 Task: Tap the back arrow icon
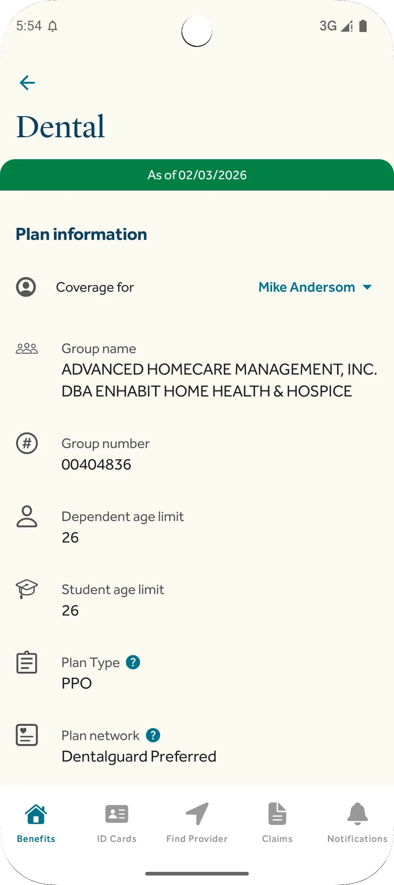[27, 83]
